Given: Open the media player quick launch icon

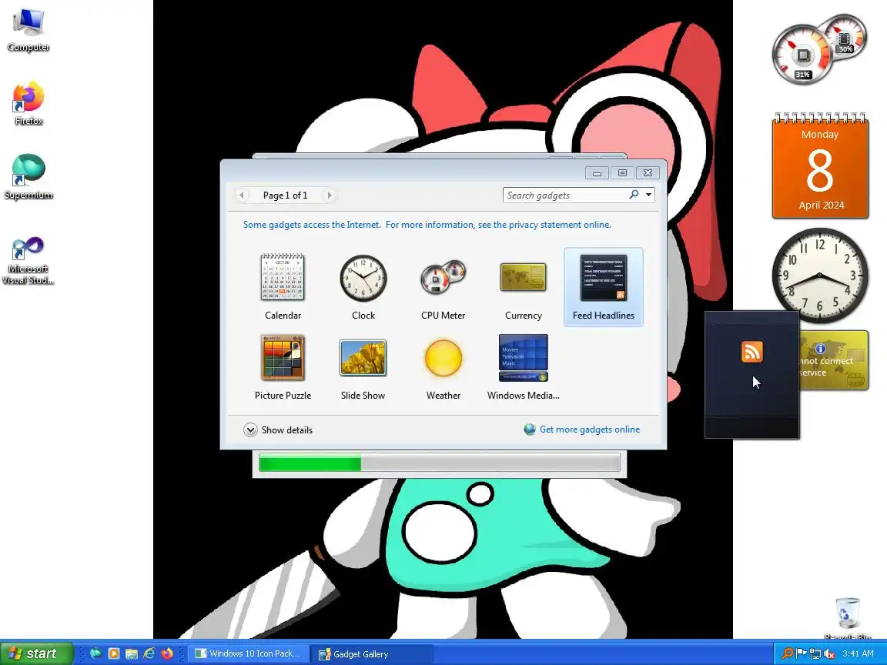Looking at the screenshot, I should 114,653.
